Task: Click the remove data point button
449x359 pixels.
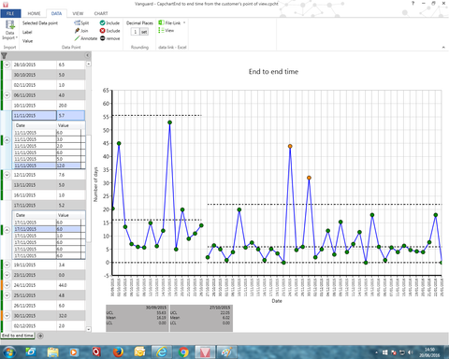Action: pyautogui.click(x=109, y=38)
